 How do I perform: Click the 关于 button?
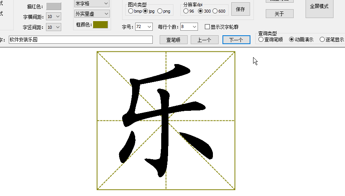[280, 14]
